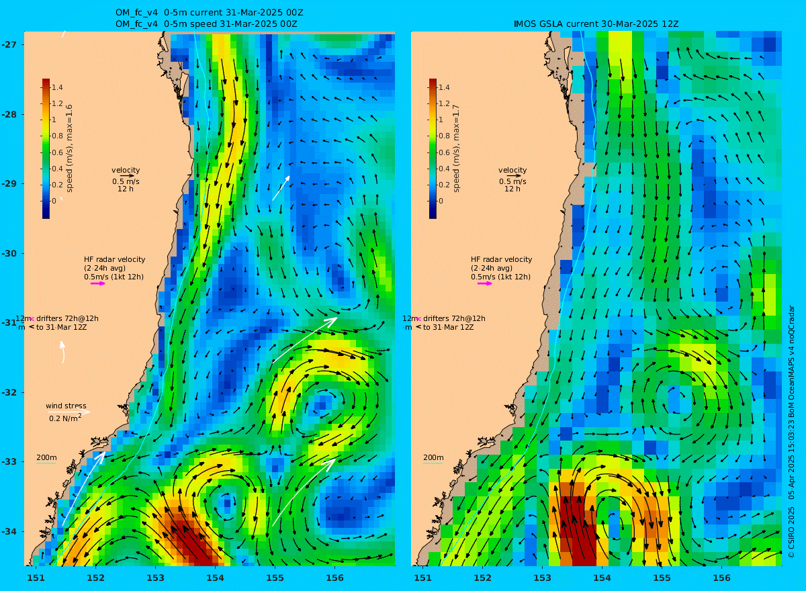
Task: Click the '-27' latitude tick label
Action: coord(9,44)
